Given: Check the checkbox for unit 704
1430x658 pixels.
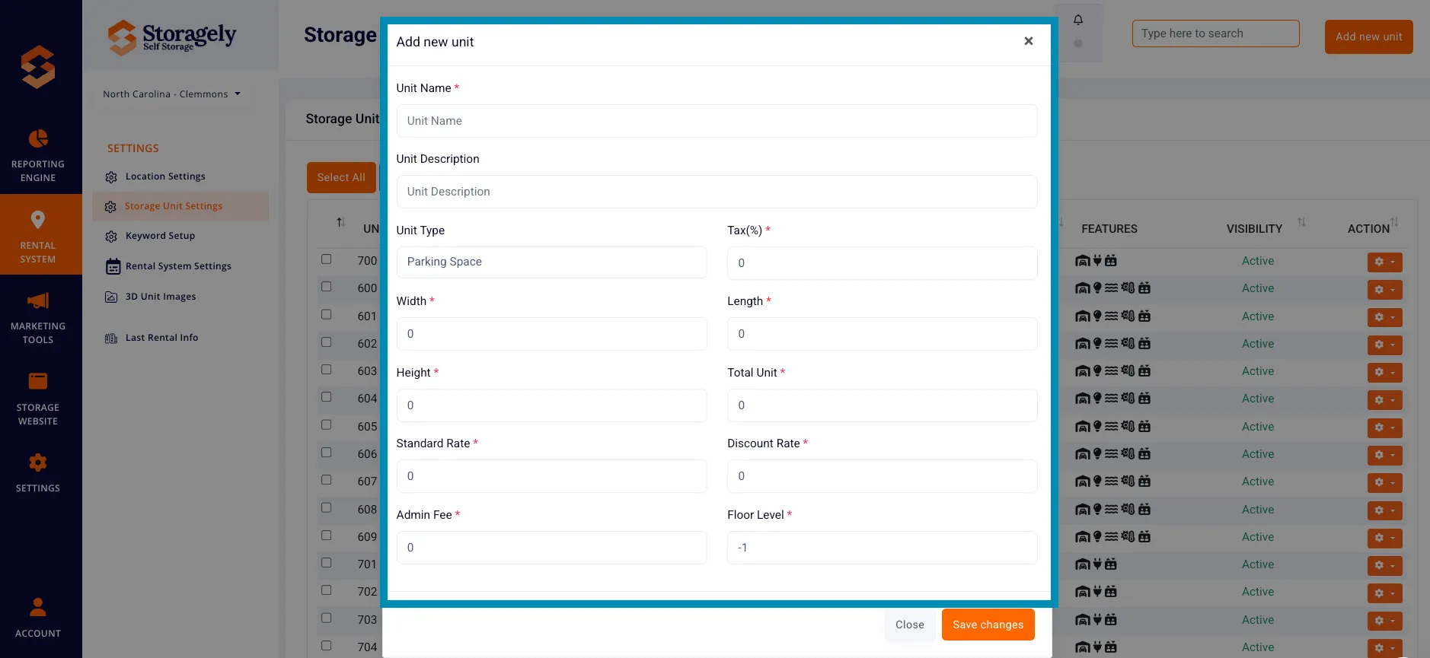Looking at the screenshot, I should 326,646.
